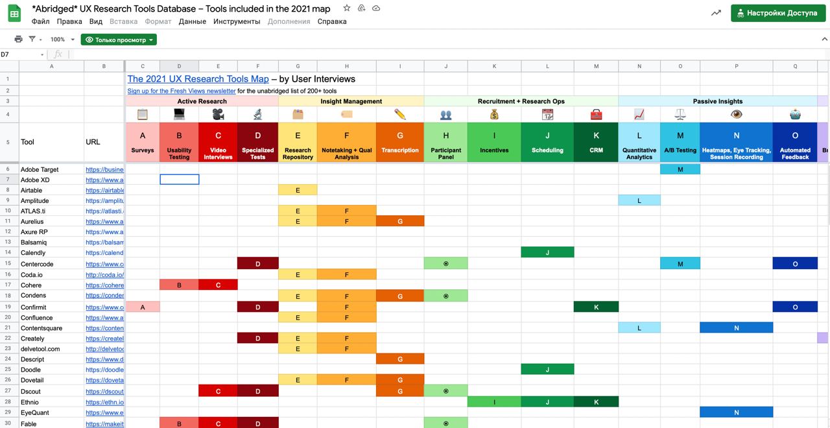The height and width of the screenshot is (428, 830).
Task: Open the Правка menu
Action: tap(69, 21)
